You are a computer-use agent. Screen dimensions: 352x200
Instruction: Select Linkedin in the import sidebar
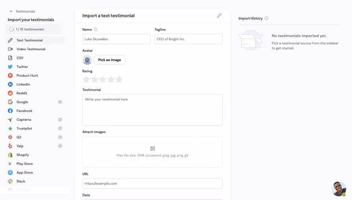35,84
